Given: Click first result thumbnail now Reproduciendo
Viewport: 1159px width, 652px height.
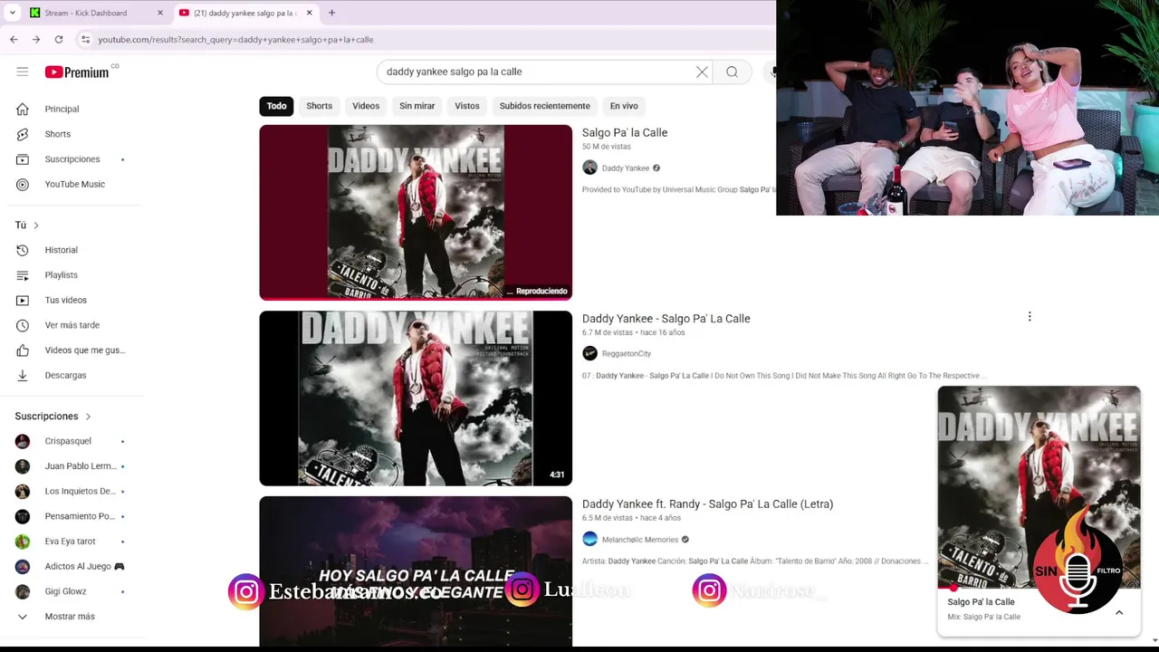Looking at the screenshot, I should coord(416,212).
